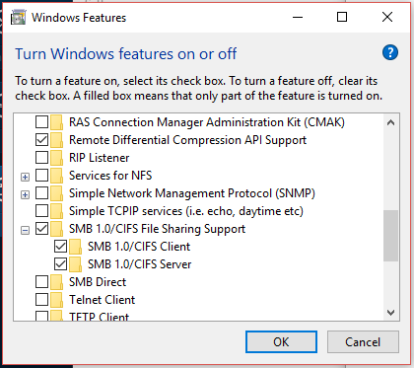
Task: Click folder icon beside Simple TCPIP services
Action: point(56,211)
